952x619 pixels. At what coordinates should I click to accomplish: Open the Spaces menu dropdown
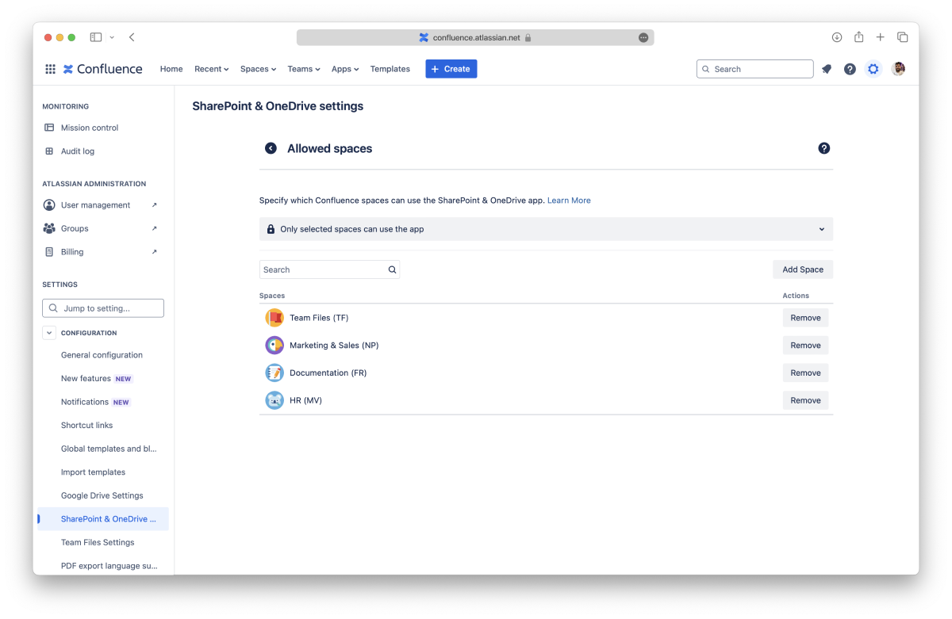(258, 69)
